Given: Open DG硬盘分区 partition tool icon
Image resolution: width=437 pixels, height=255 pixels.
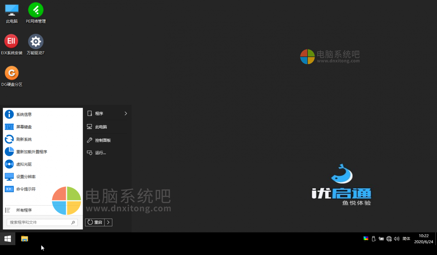Looking at the screenshot, I should (12, 76).
